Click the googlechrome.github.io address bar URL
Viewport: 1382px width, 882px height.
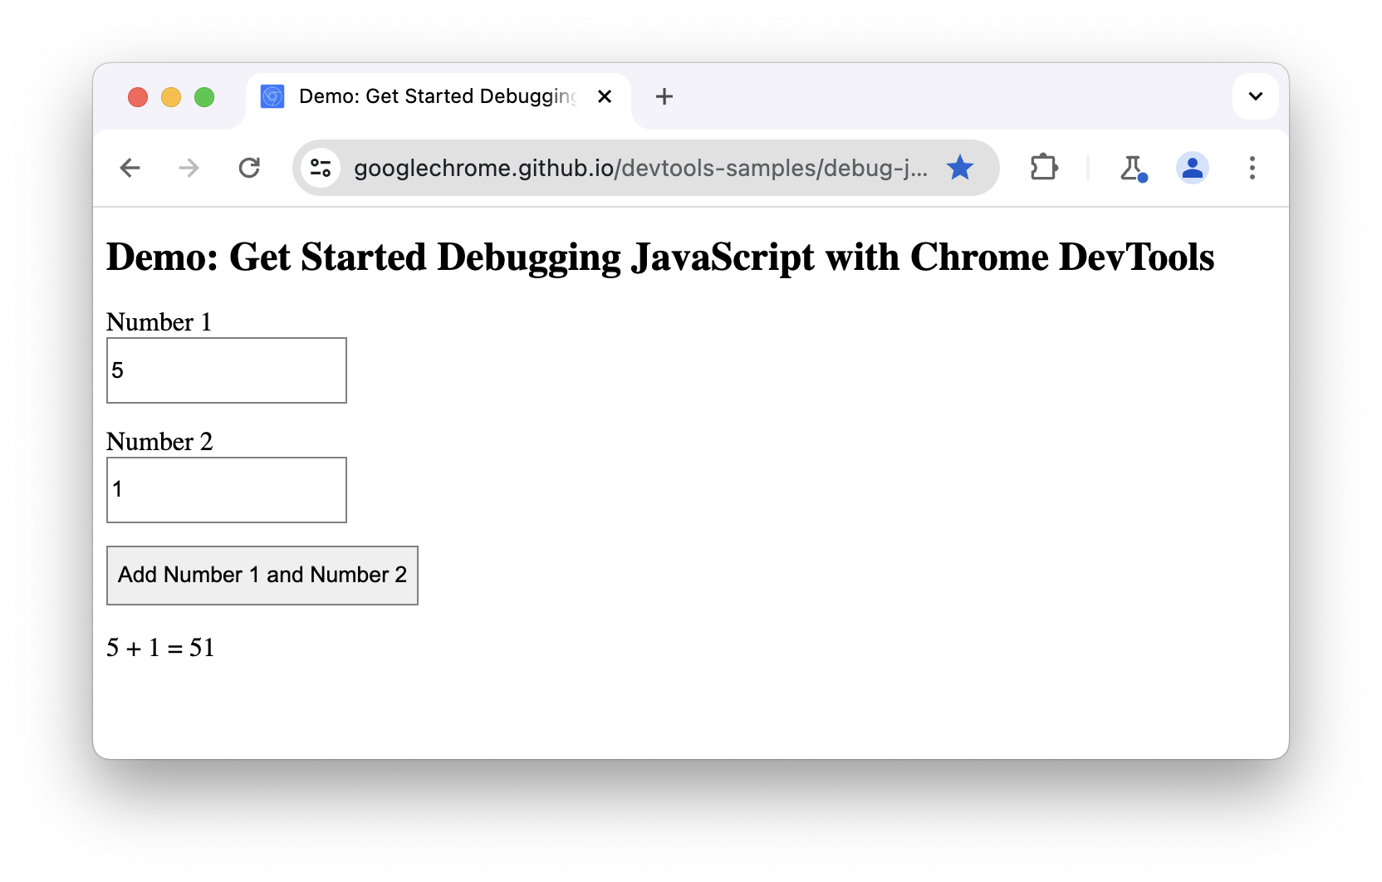tap(640, 168)
